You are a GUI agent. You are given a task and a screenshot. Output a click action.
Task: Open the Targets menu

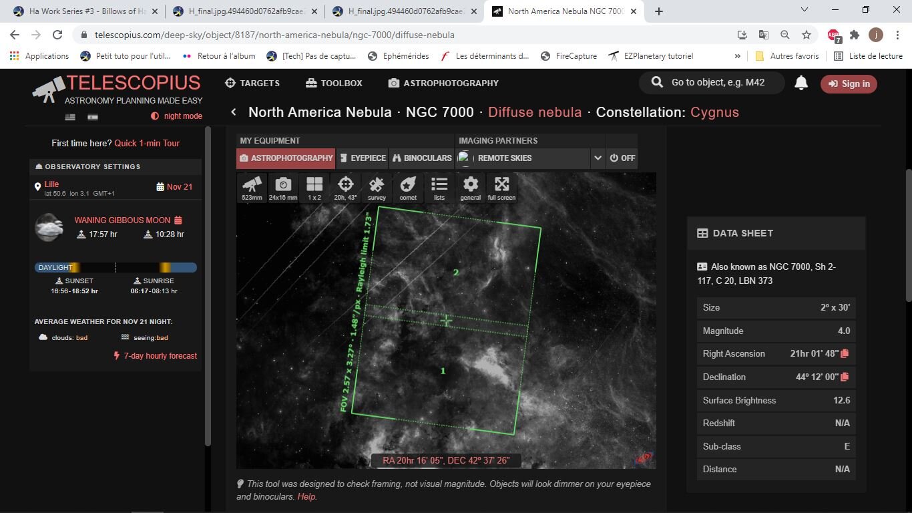252,83
